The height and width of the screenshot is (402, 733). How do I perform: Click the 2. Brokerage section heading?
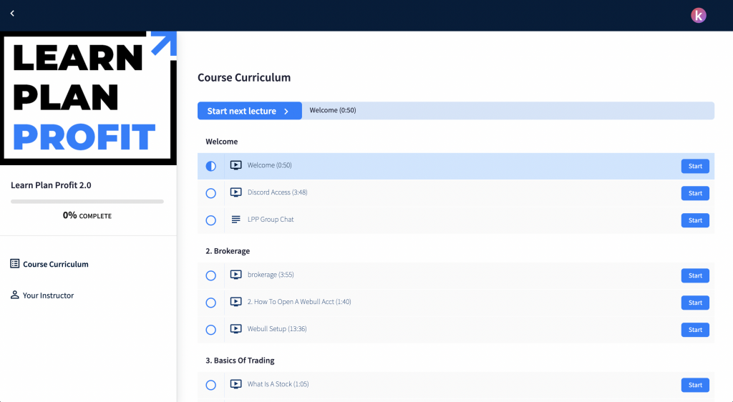228,251
